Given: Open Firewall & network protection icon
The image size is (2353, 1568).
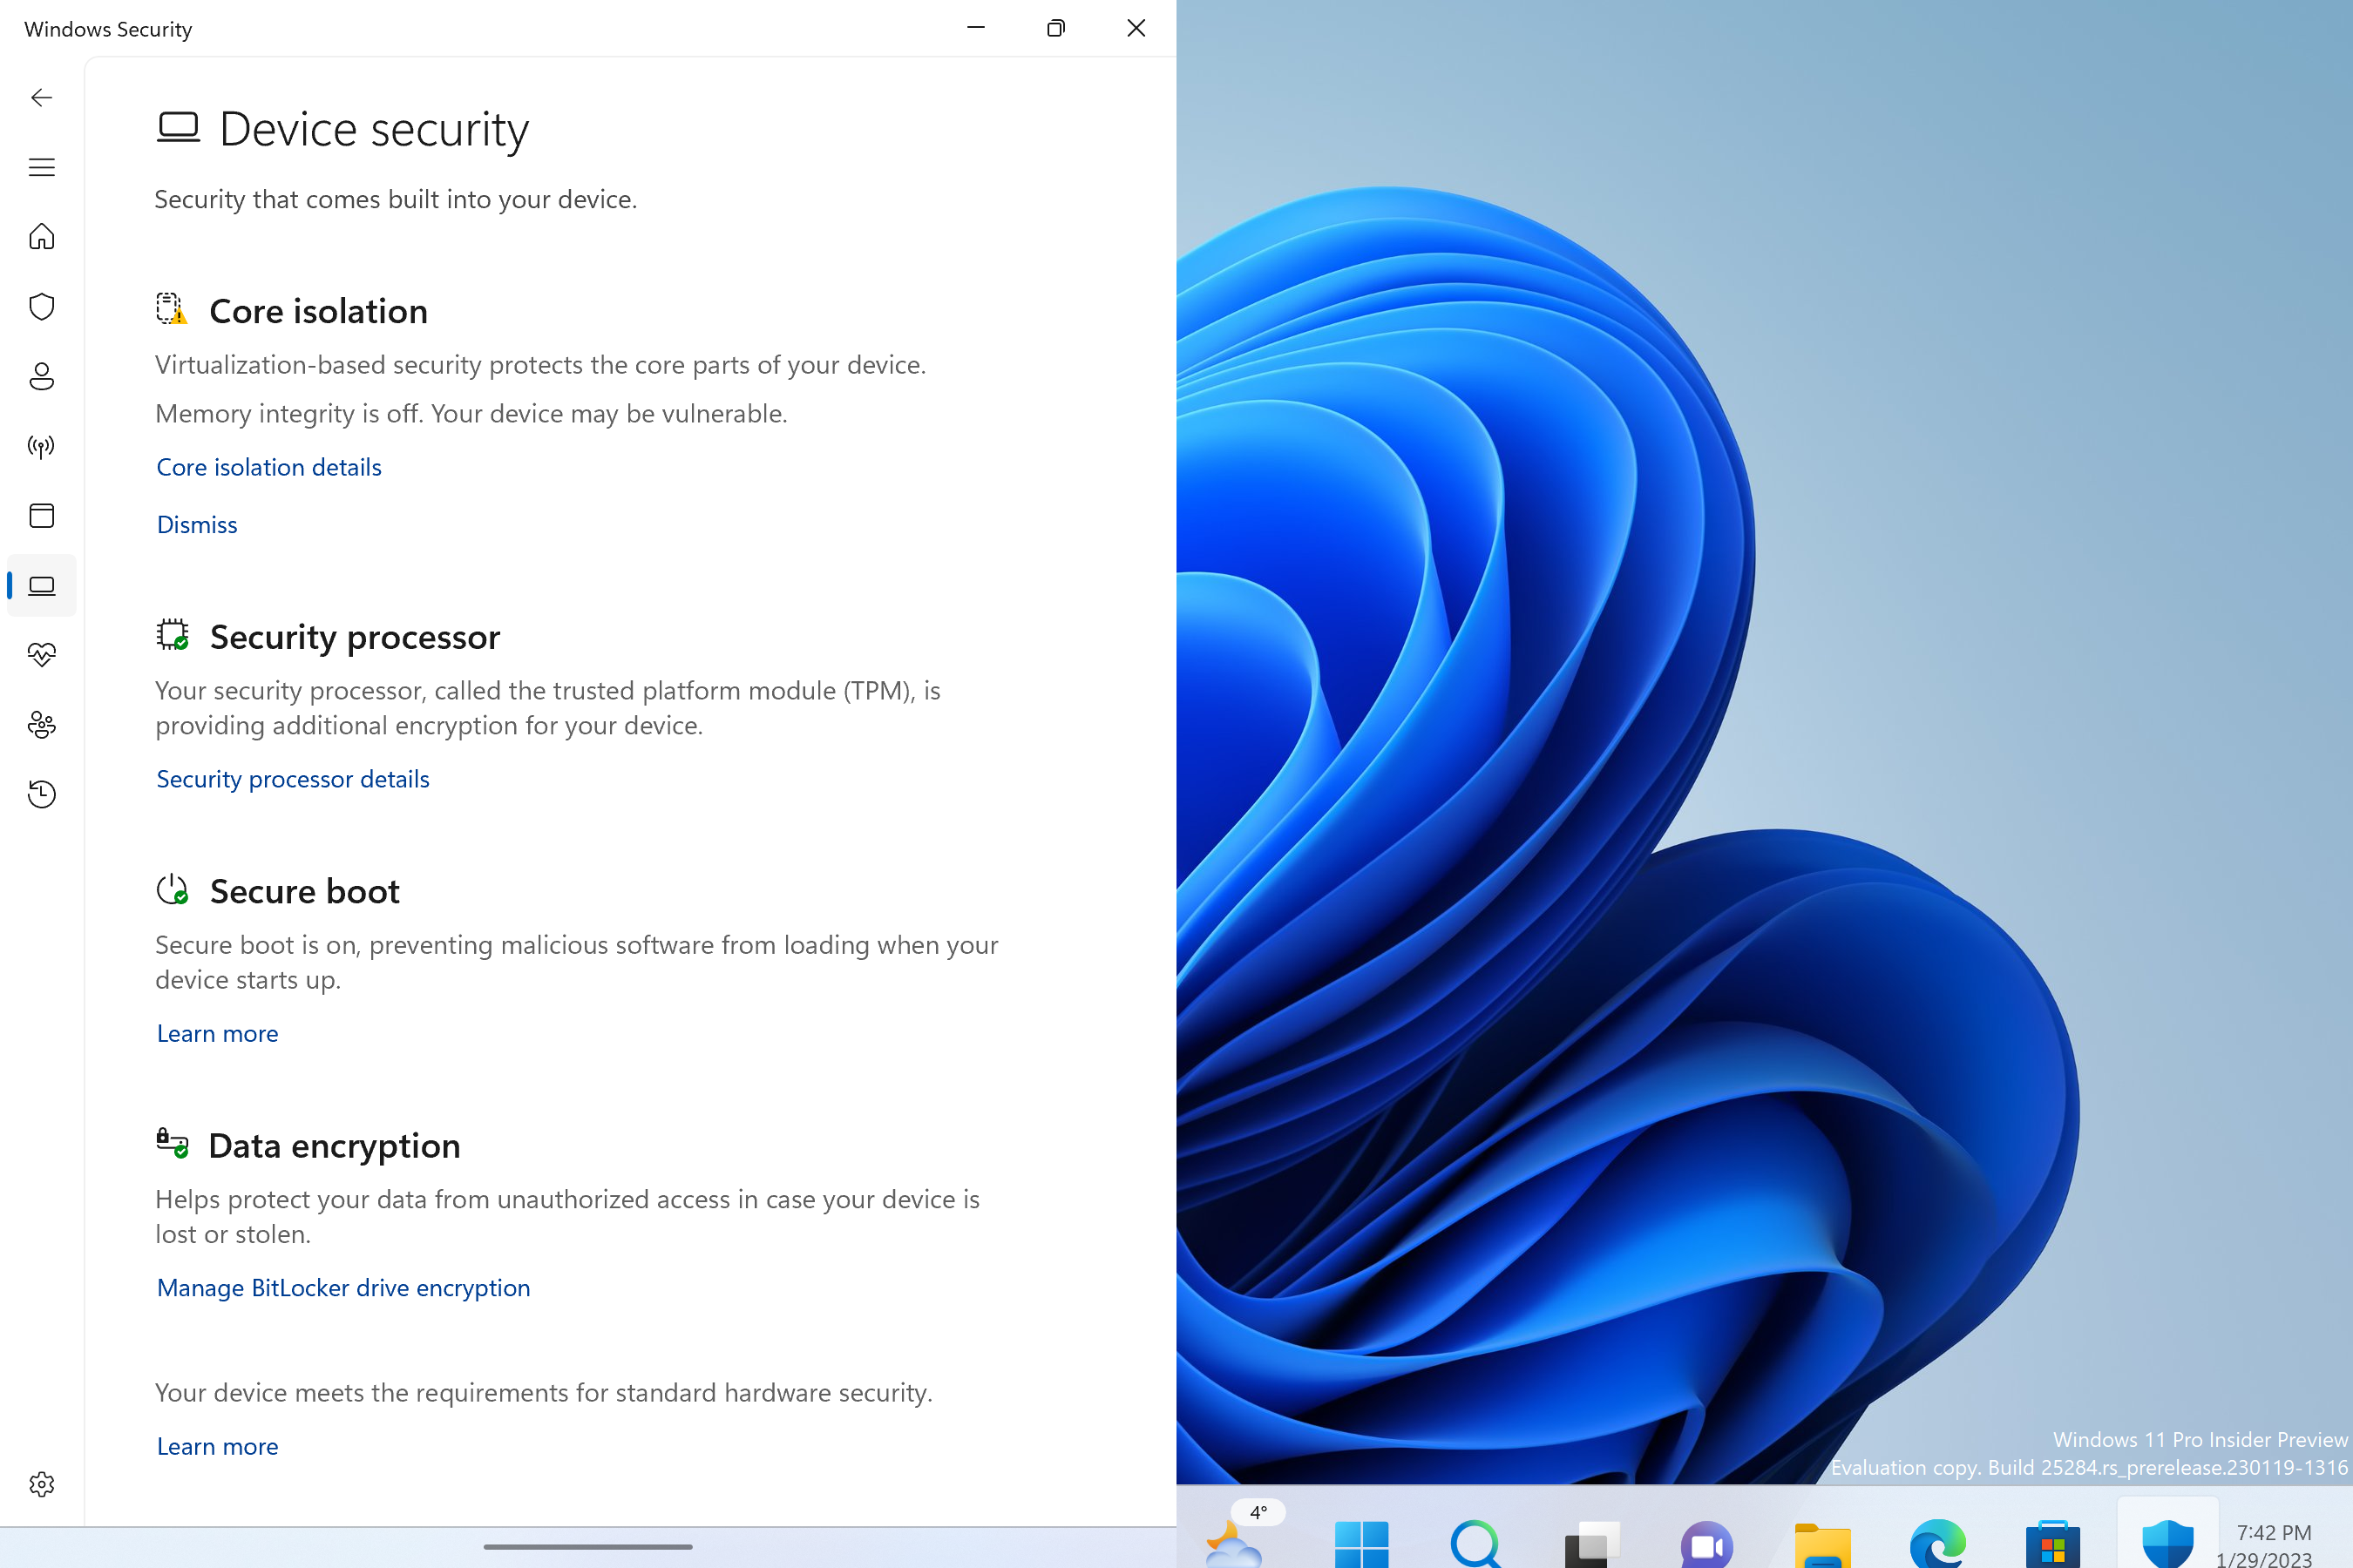Looking at the screenshot, I should pyautogui.click(x=41, y=446).
